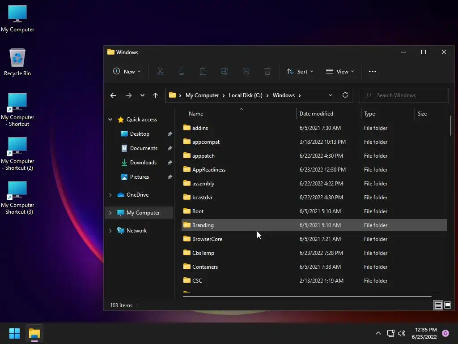Select OneDrive in navigation pane
The width and height of the screenshot is (458, 344).
coord(137,195)
